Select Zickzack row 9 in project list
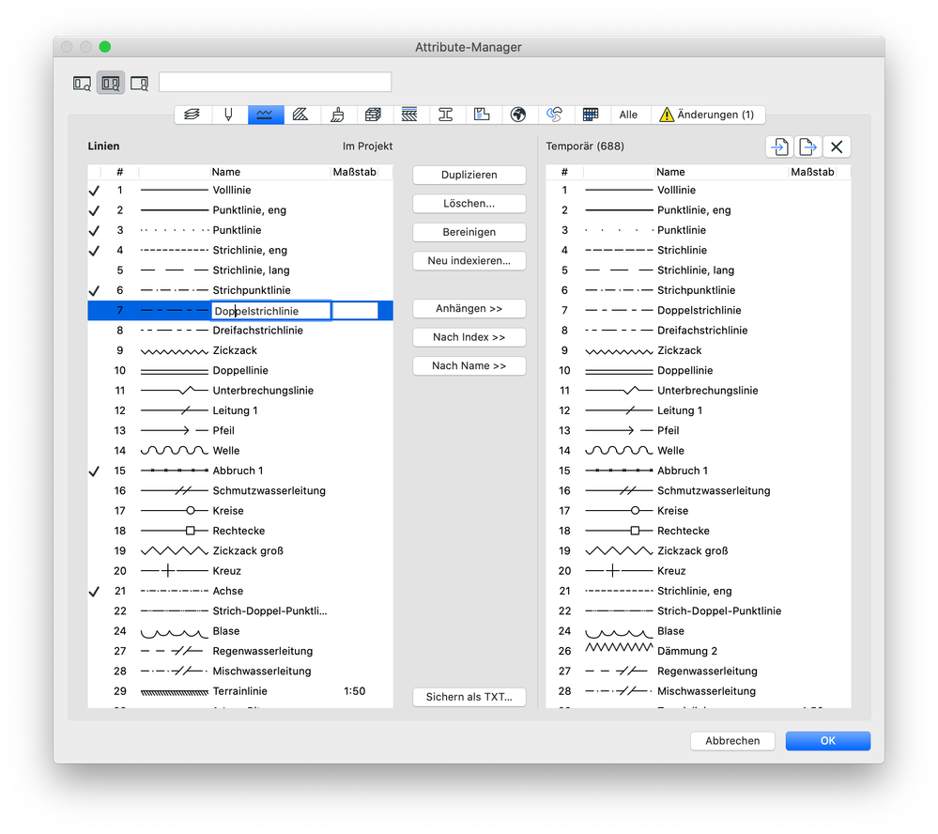The image size is (938, 834). click(240, 350)
